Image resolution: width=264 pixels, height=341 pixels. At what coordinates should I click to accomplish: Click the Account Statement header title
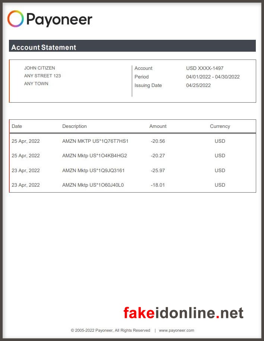(x=44, y=47)
